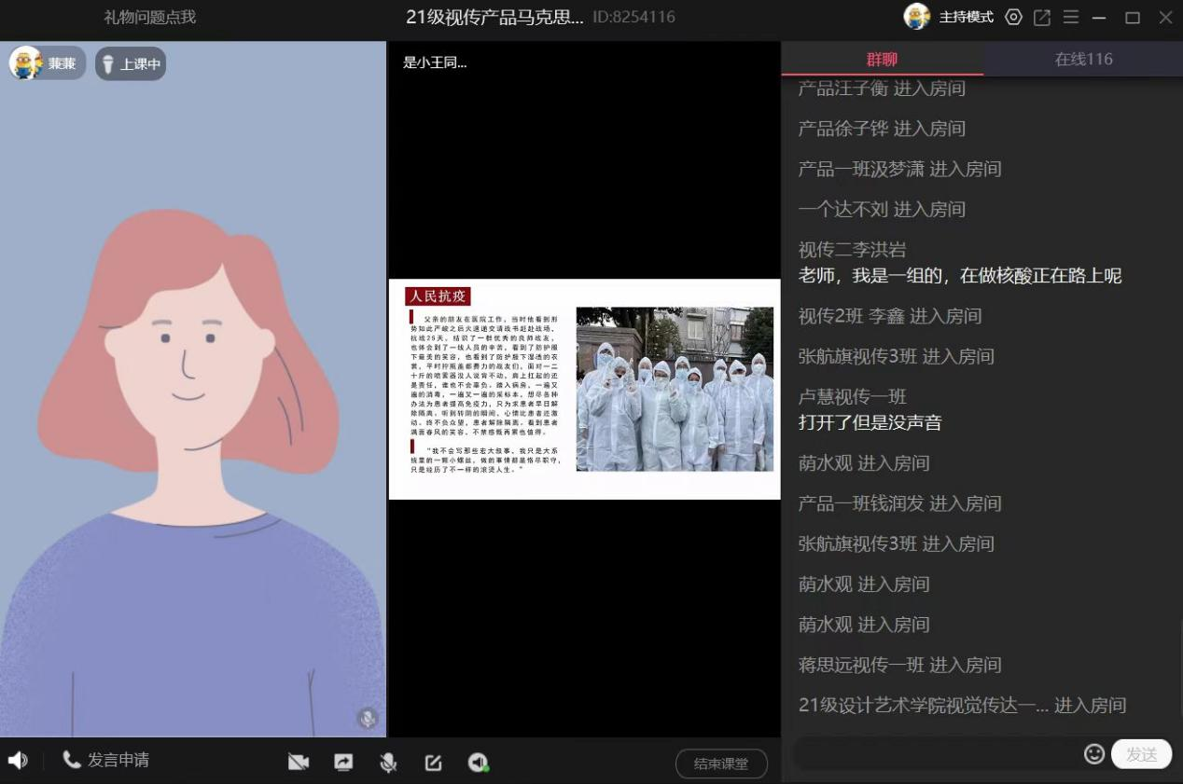The height and width of the screenshot is (784, 1183).
Task: Click the muted mic icon on avatar video
Action: point(368,718)
